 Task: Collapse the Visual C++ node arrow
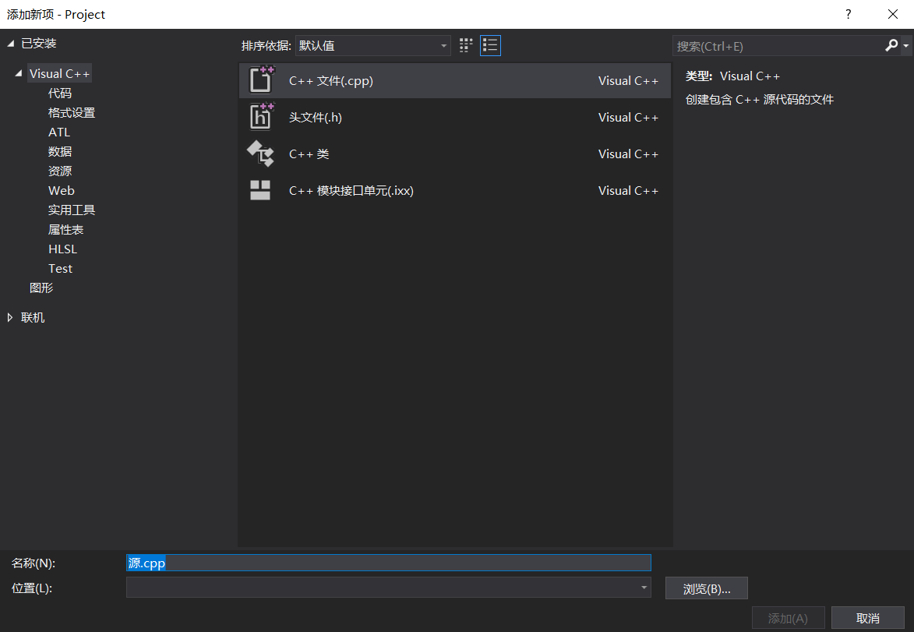(19, 73)
